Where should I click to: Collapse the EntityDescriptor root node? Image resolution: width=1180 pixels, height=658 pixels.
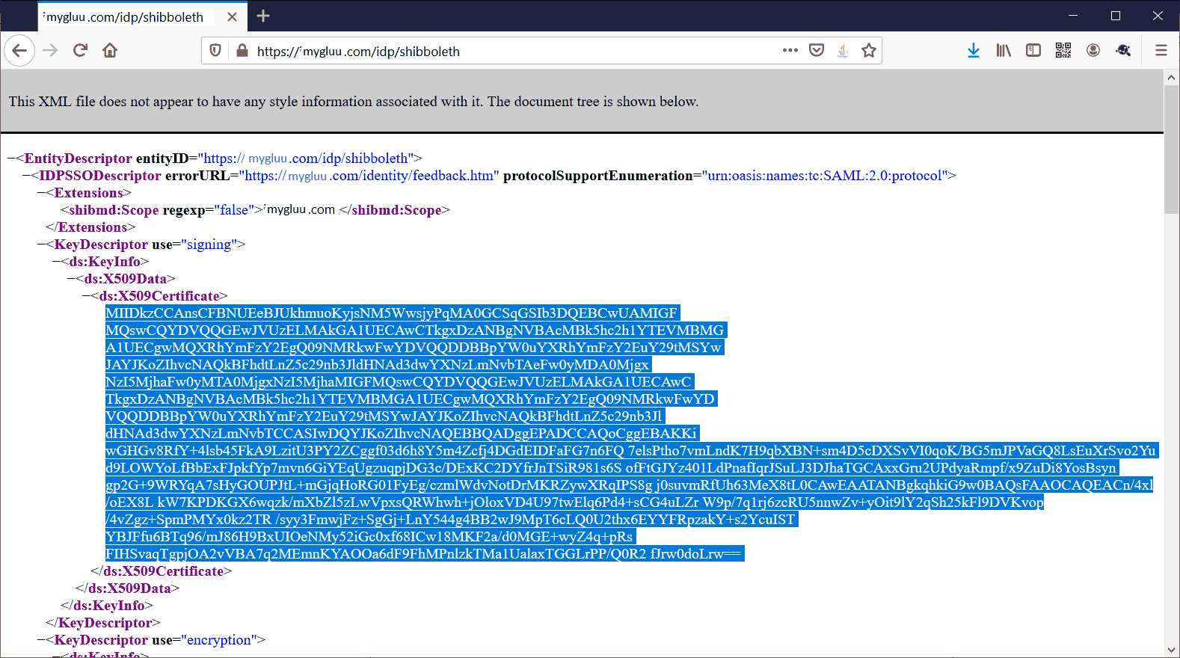pos(11,159)
